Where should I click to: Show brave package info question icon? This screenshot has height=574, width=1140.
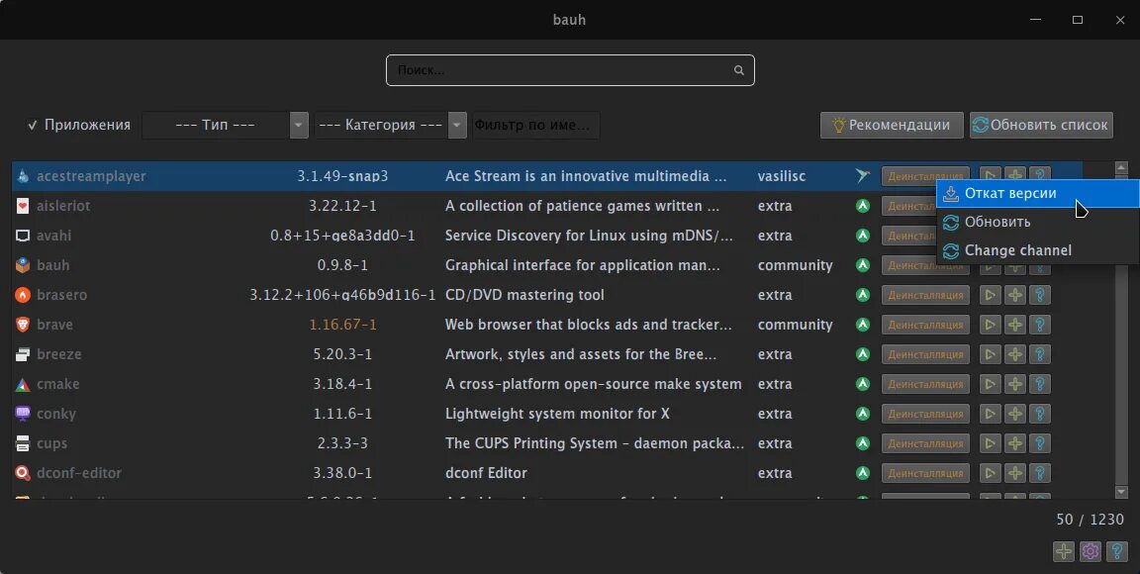click(x=1040, y=325)
